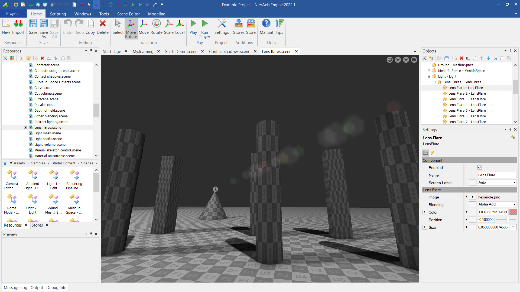Screen dimensions: 520x292
Task: Select Lens Flare 4 in the Objects tree
Action: click(467, 105)
